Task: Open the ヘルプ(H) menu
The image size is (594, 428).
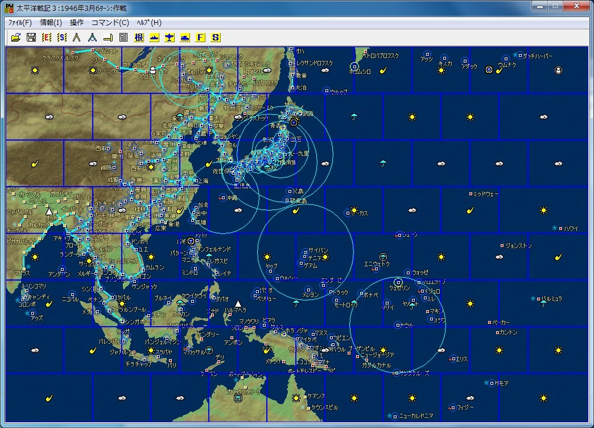Action: click(x=149, y=23)
